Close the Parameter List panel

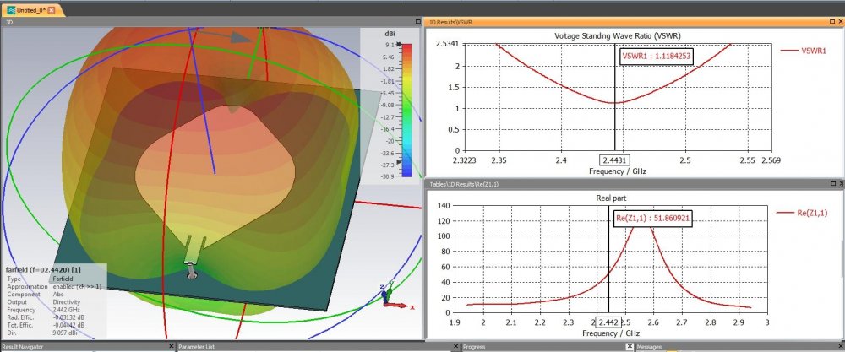click(455, 347)
